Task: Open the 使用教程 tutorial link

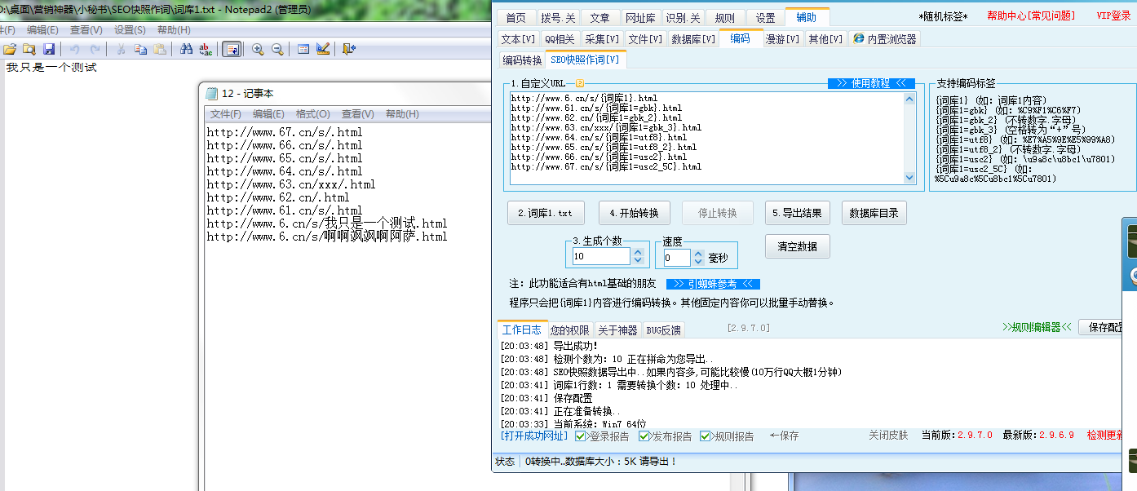Action: (872, 82)
